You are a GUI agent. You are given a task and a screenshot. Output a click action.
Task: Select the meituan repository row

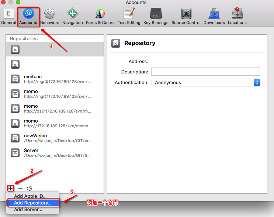tap(55, 79)
